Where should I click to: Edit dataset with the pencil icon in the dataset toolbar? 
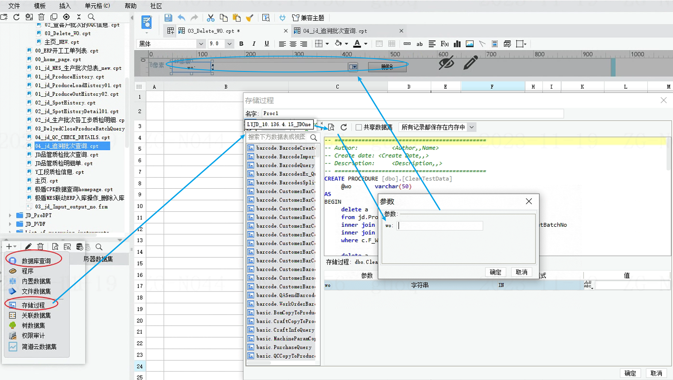28,246
